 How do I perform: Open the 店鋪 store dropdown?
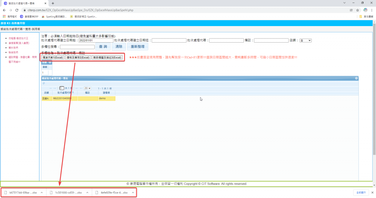[305, 40]
